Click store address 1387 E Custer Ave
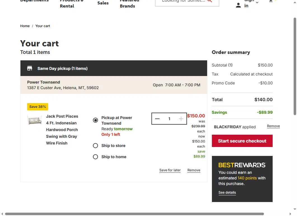This screenshot has width=297, height=216. tap(63, 88)
